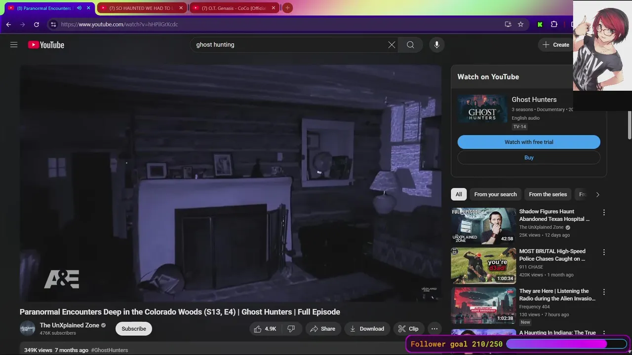Dislike this video
Viewport: 632px width, 355px height.
click(291, 329)
